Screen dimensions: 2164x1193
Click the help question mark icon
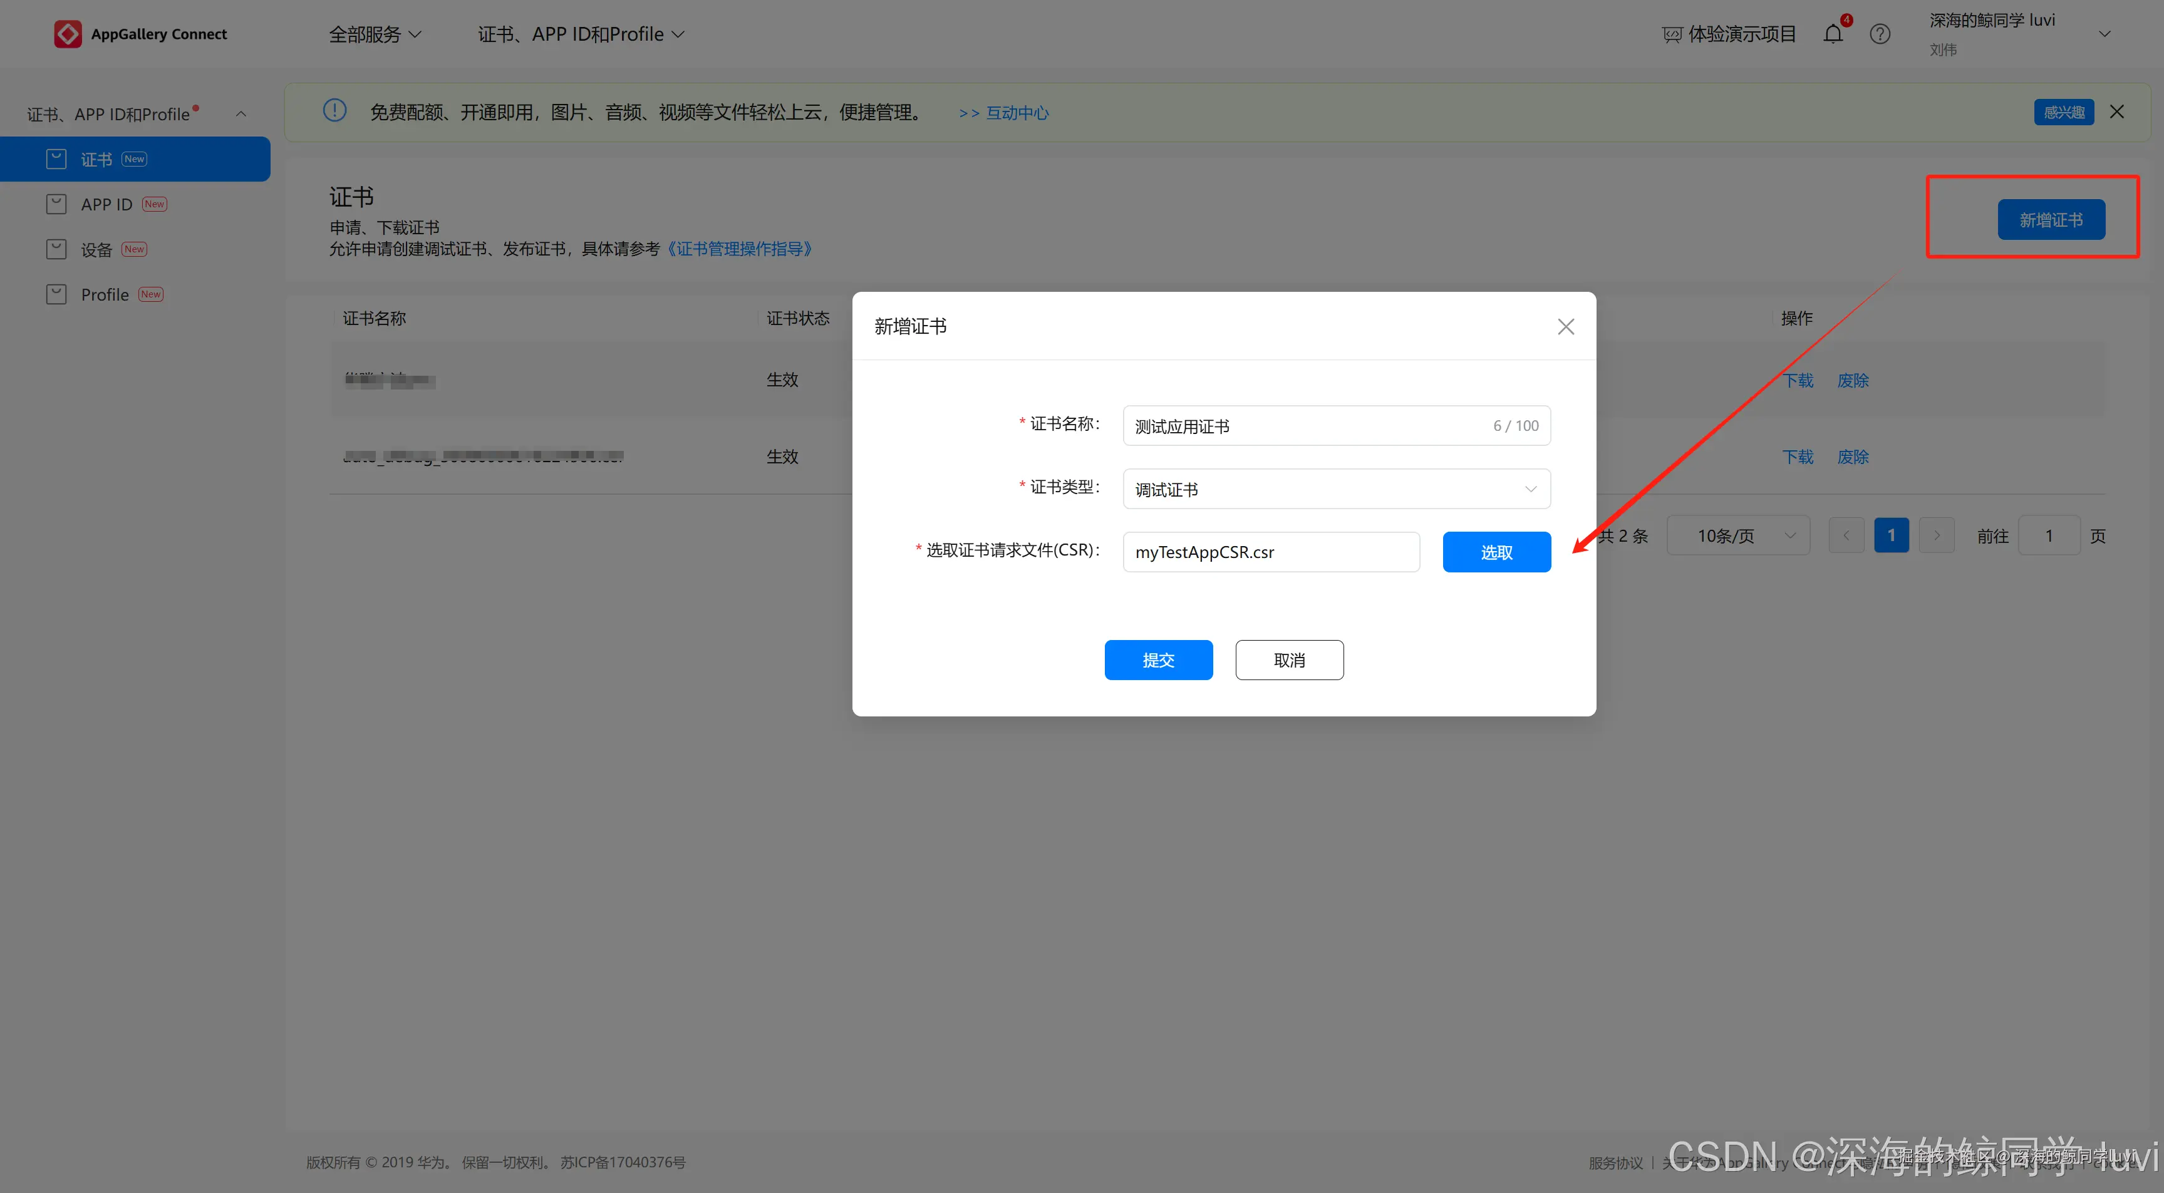click(x=1880, y=34)
